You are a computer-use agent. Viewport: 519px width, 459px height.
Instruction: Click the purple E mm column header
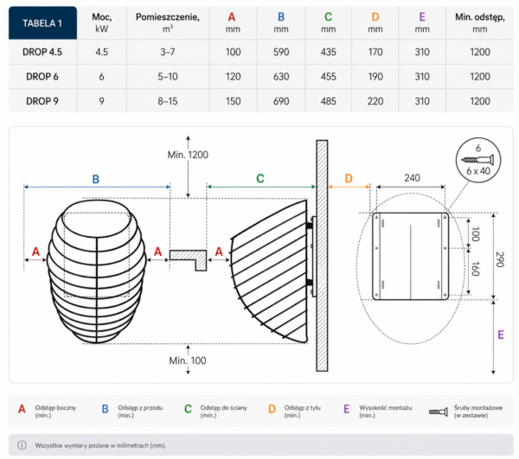pyautogui.click(x=422, y=22)
